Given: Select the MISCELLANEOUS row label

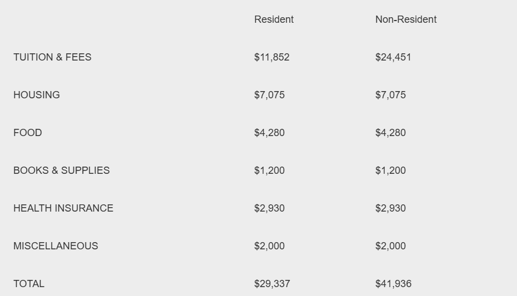Looking at the screenshot, I should click(56, 246).
